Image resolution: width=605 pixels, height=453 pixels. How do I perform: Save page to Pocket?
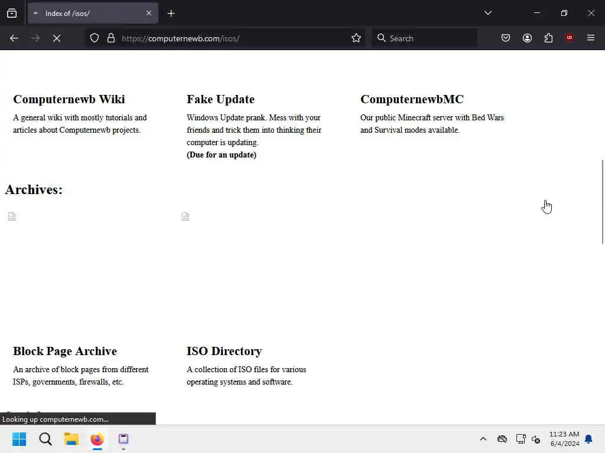click(506, 38)
